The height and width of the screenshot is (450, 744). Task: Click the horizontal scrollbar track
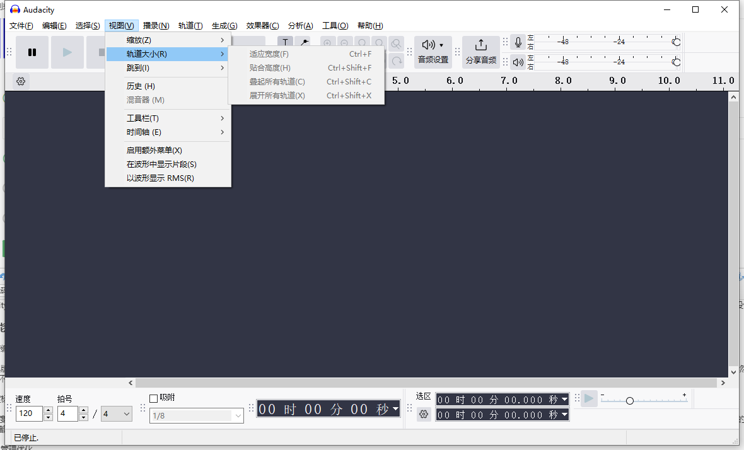[426, 383]
